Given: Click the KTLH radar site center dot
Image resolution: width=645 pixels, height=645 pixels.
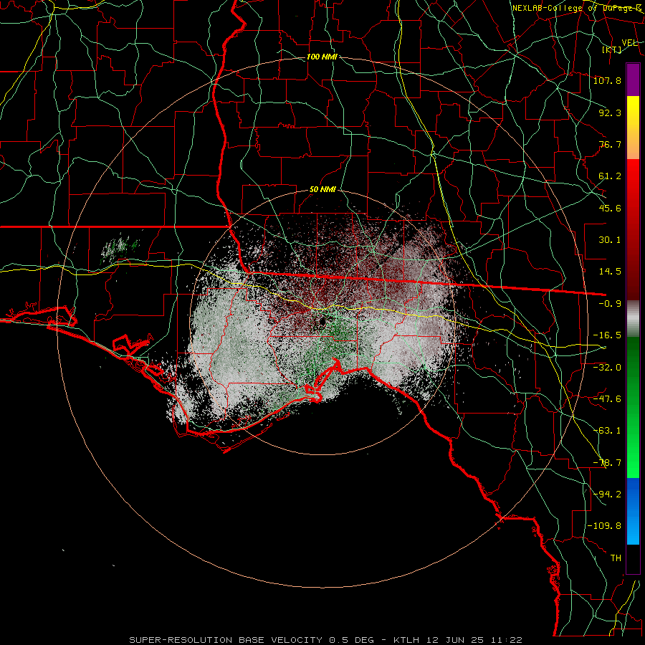Looking at the screenshot, I should (x=322, y=321).
